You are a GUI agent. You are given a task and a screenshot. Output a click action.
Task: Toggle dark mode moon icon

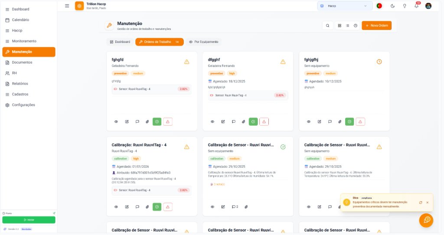pos(392,6)
